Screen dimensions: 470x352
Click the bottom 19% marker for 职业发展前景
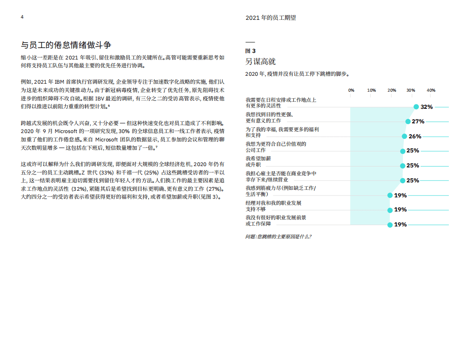(390, 225)
